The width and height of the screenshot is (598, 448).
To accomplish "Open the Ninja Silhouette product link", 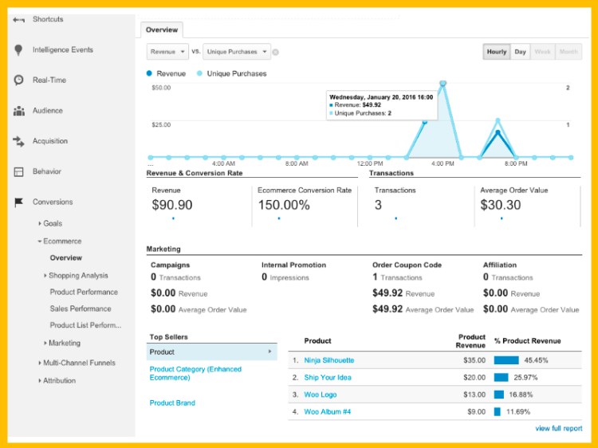I will (x=329, y=360).
